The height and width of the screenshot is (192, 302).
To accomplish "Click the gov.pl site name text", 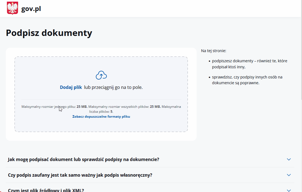I will click(x=31, y=9).
